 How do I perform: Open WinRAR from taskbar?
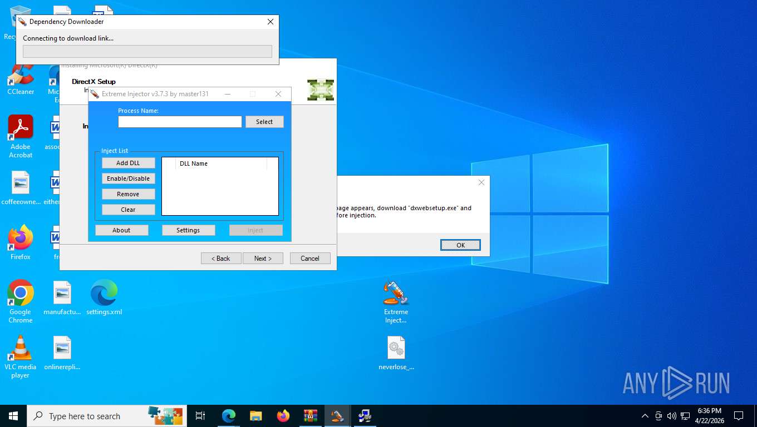click(311, 416)
